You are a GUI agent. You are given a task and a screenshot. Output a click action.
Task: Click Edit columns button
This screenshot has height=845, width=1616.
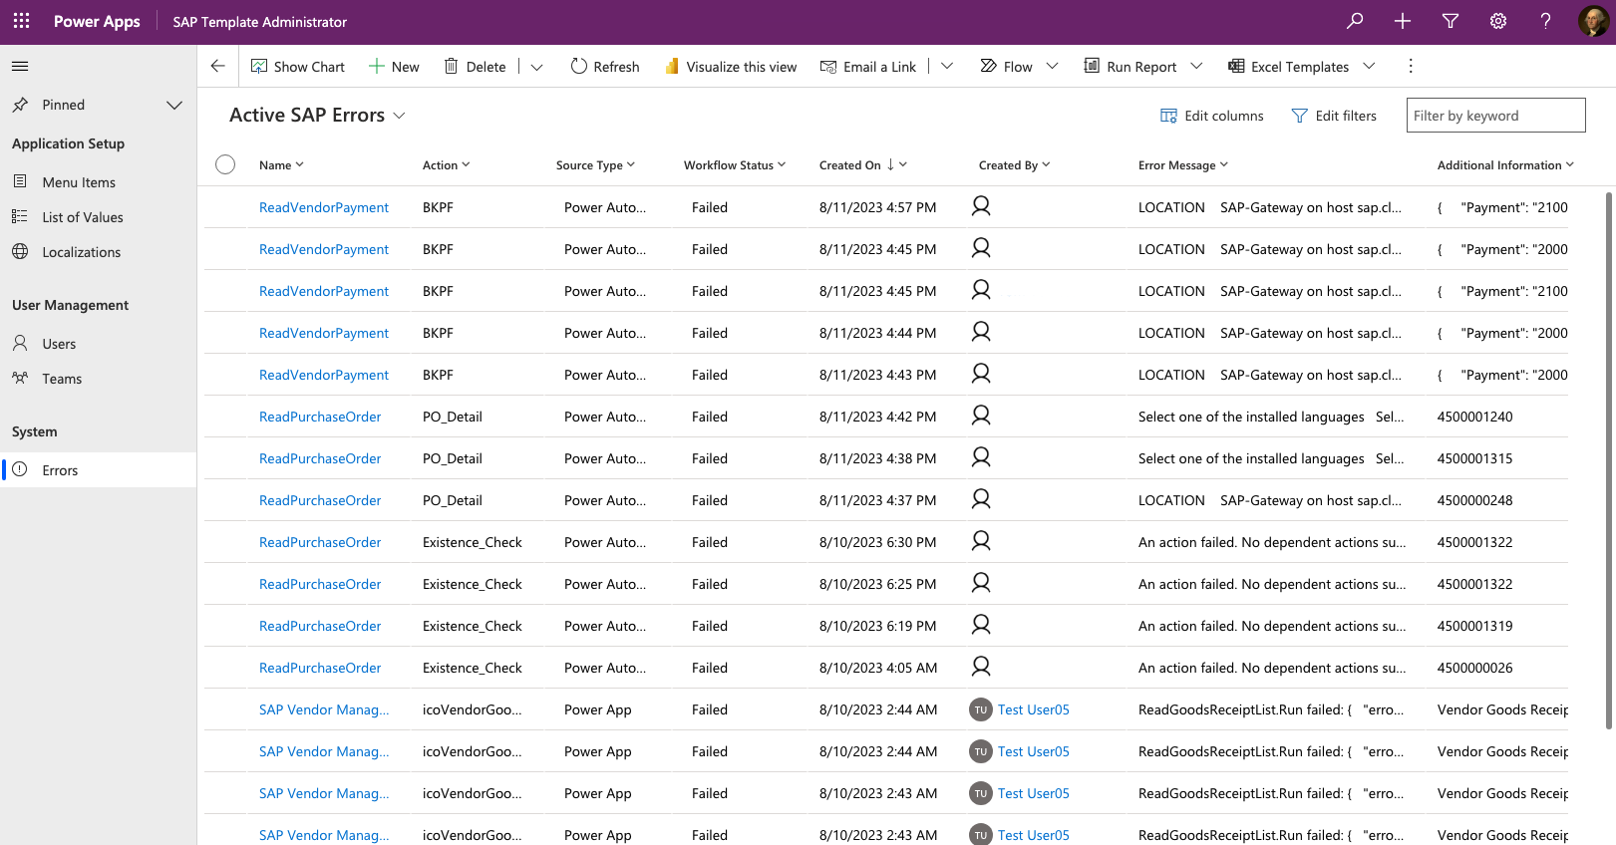tap(1211, 116)
